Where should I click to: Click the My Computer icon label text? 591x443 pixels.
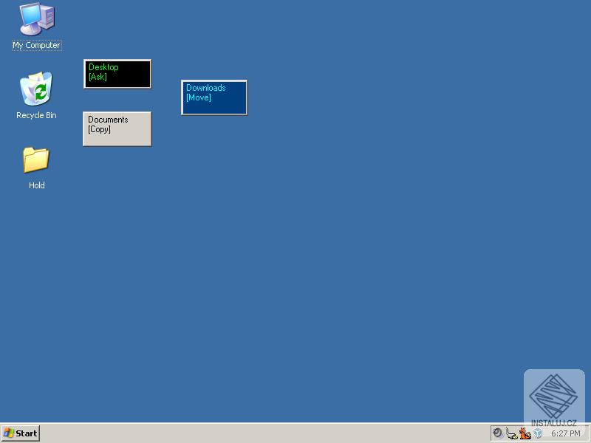tap(36, 45)
